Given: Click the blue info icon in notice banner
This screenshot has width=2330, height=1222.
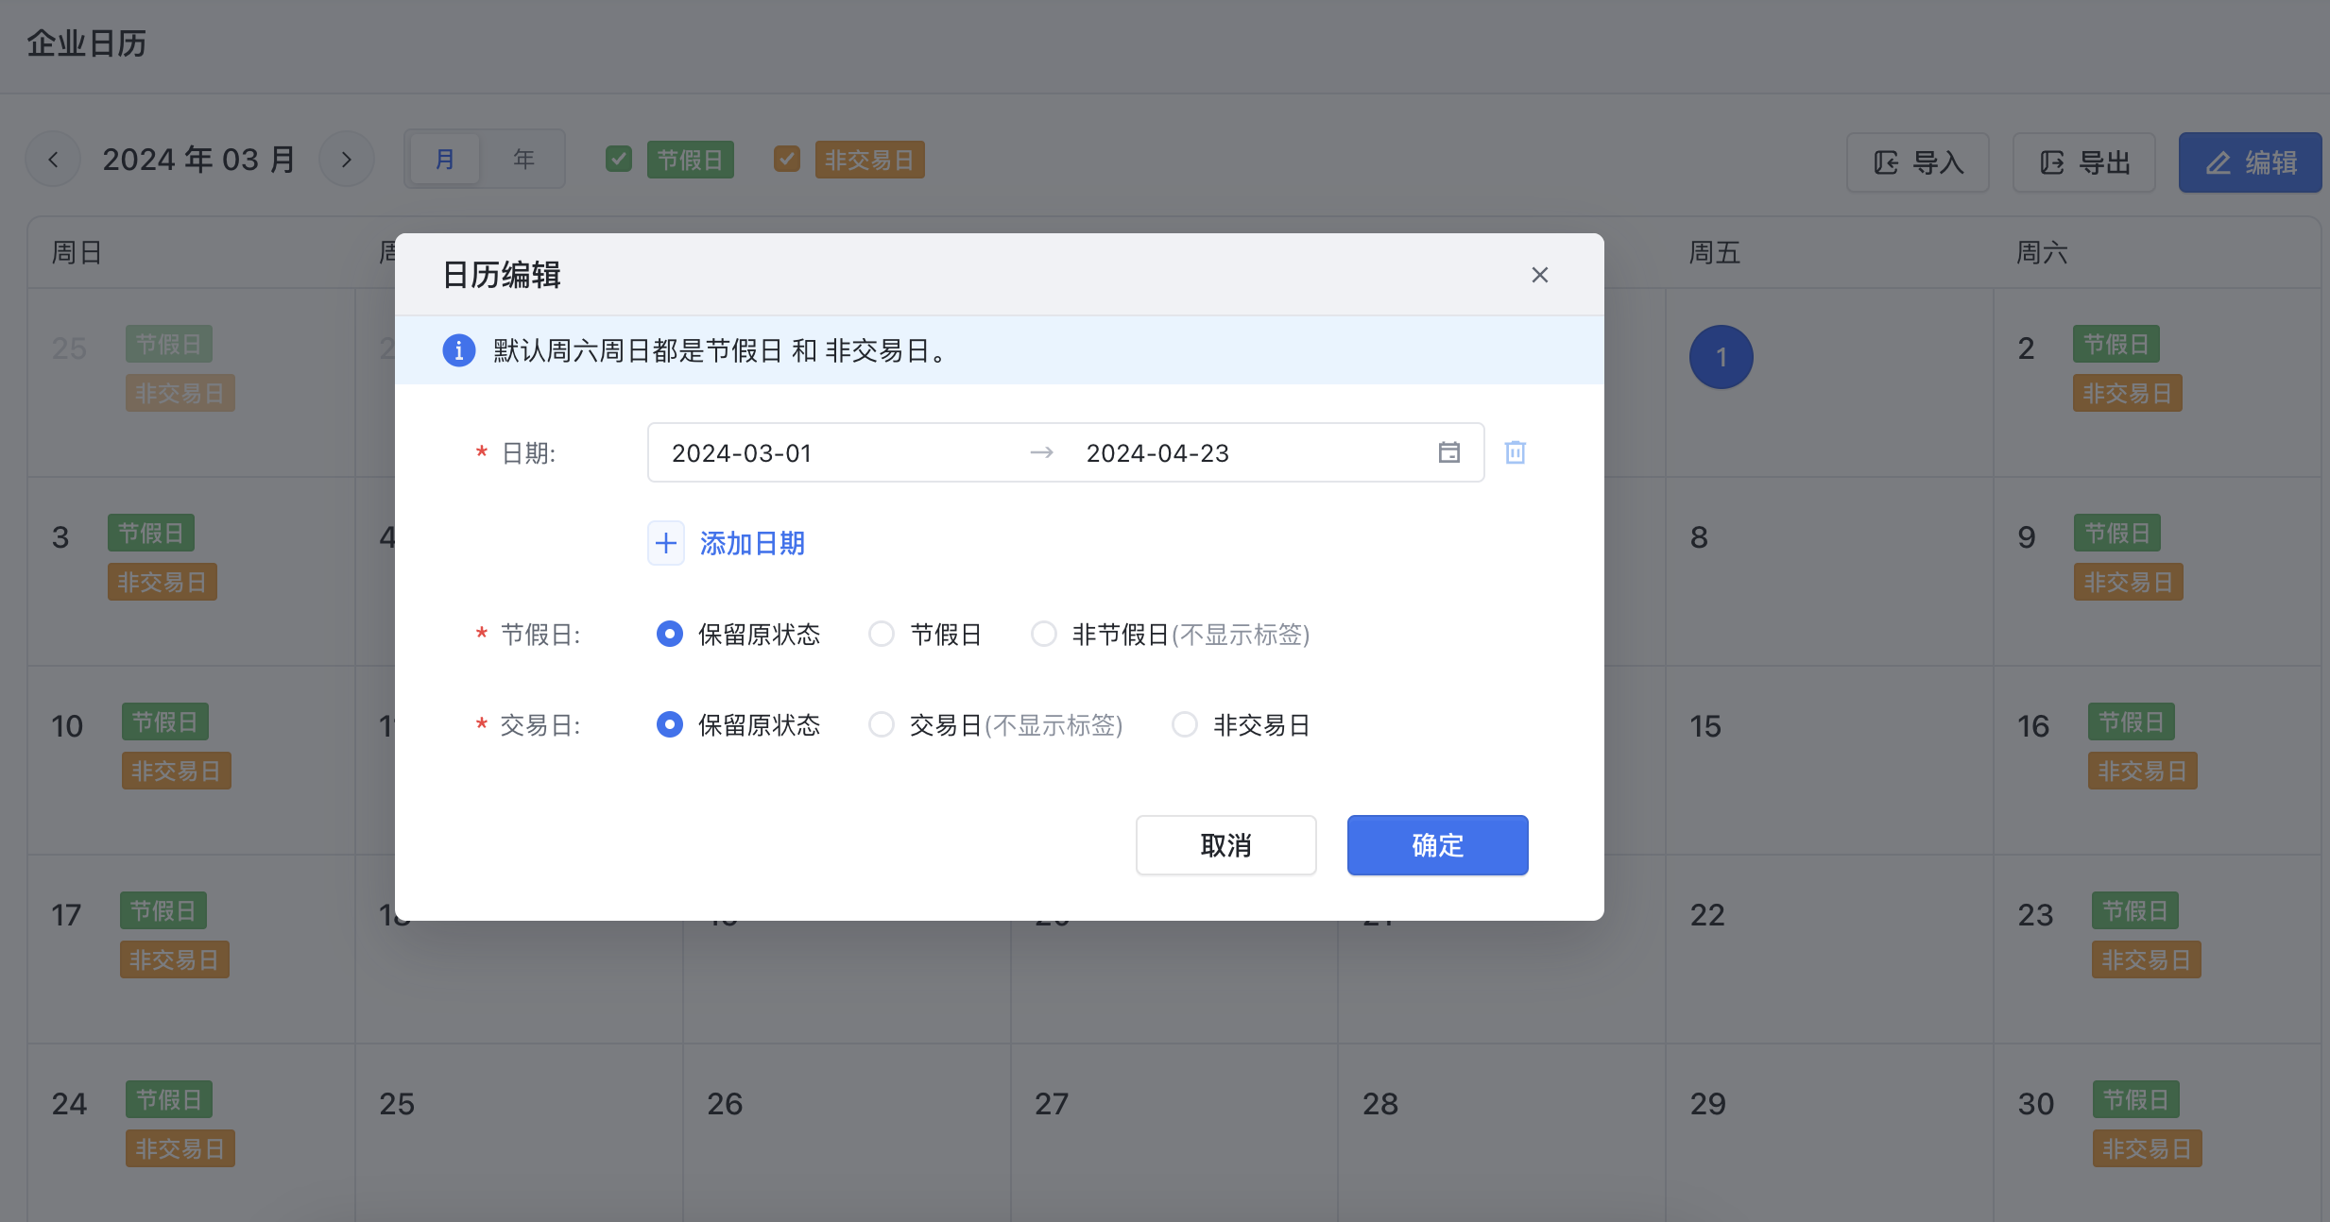Looking at the screenshot, I should coord(459,350).
